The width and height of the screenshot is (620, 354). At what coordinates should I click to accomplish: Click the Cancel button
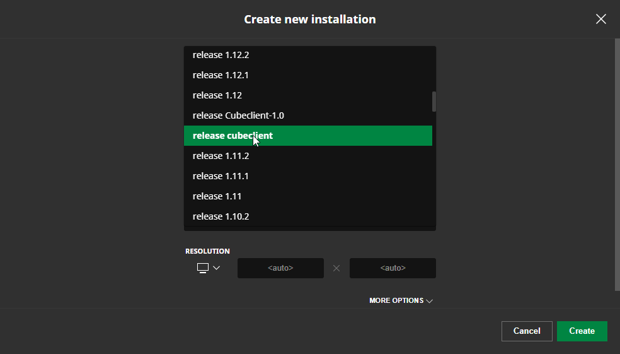(x=527, y=331)
